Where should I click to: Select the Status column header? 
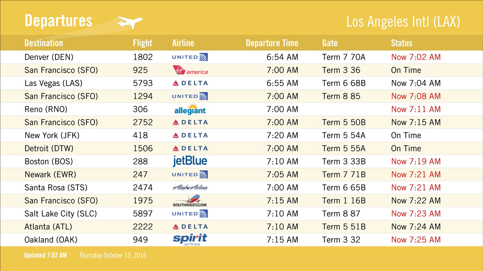point(402,43)
